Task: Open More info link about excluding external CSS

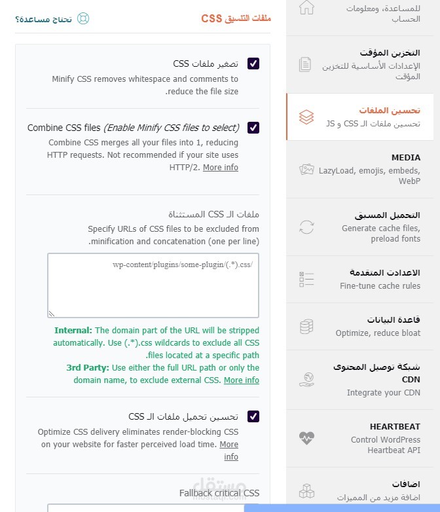Action: click(242, 380)
